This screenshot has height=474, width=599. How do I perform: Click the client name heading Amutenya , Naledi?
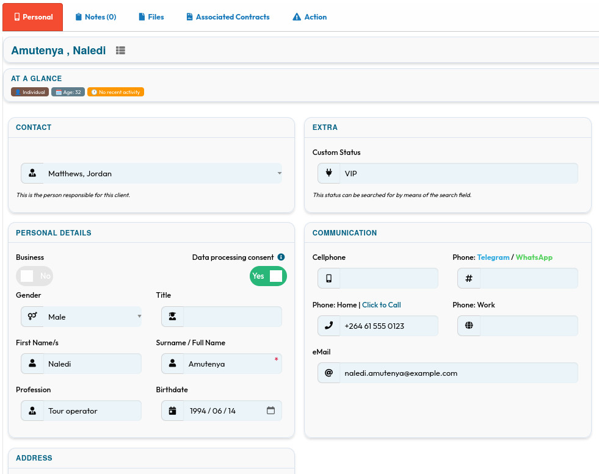point(59,51)
